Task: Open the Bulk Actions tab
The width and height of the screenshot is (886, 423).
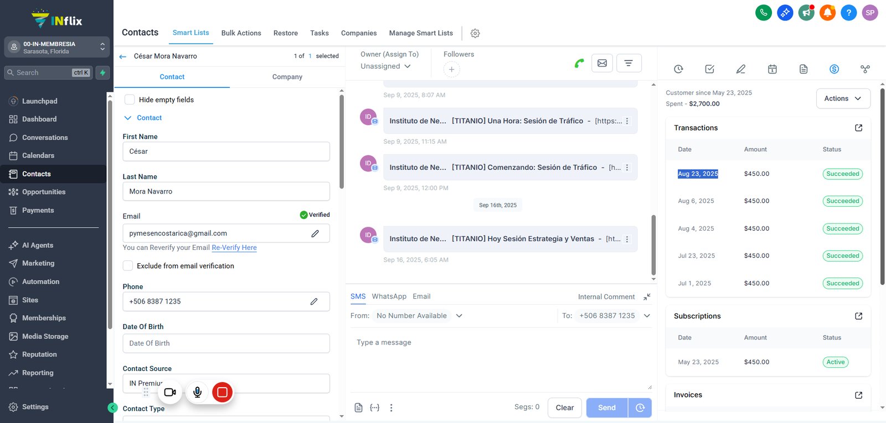Action: coord(241,33)
